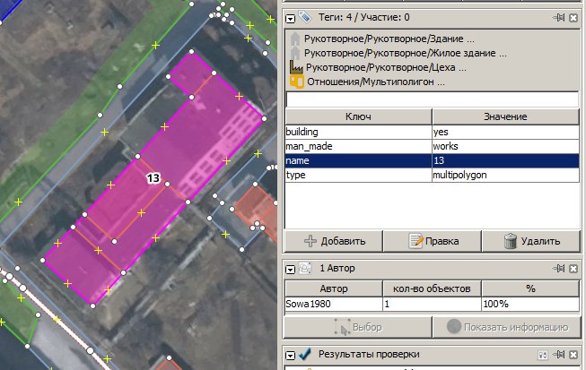Click the 13 label on the building
Screen dimensions: 586x370
click(x=153, y=178)
